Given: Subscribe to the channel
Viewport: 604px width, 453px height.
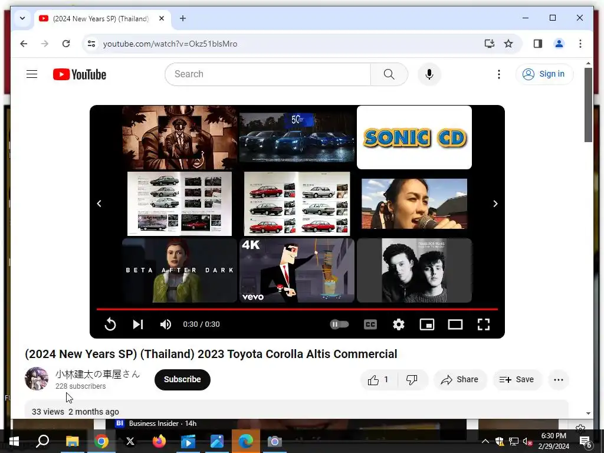Looking at the screenshot, I should [x=182, y=379].
